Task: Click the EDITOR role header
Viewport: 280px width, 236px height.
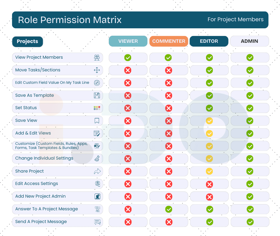Action: click(209, 41)
